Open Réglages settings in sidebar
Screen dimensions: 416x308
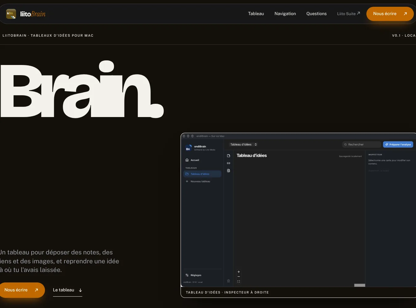pos(202,275)
